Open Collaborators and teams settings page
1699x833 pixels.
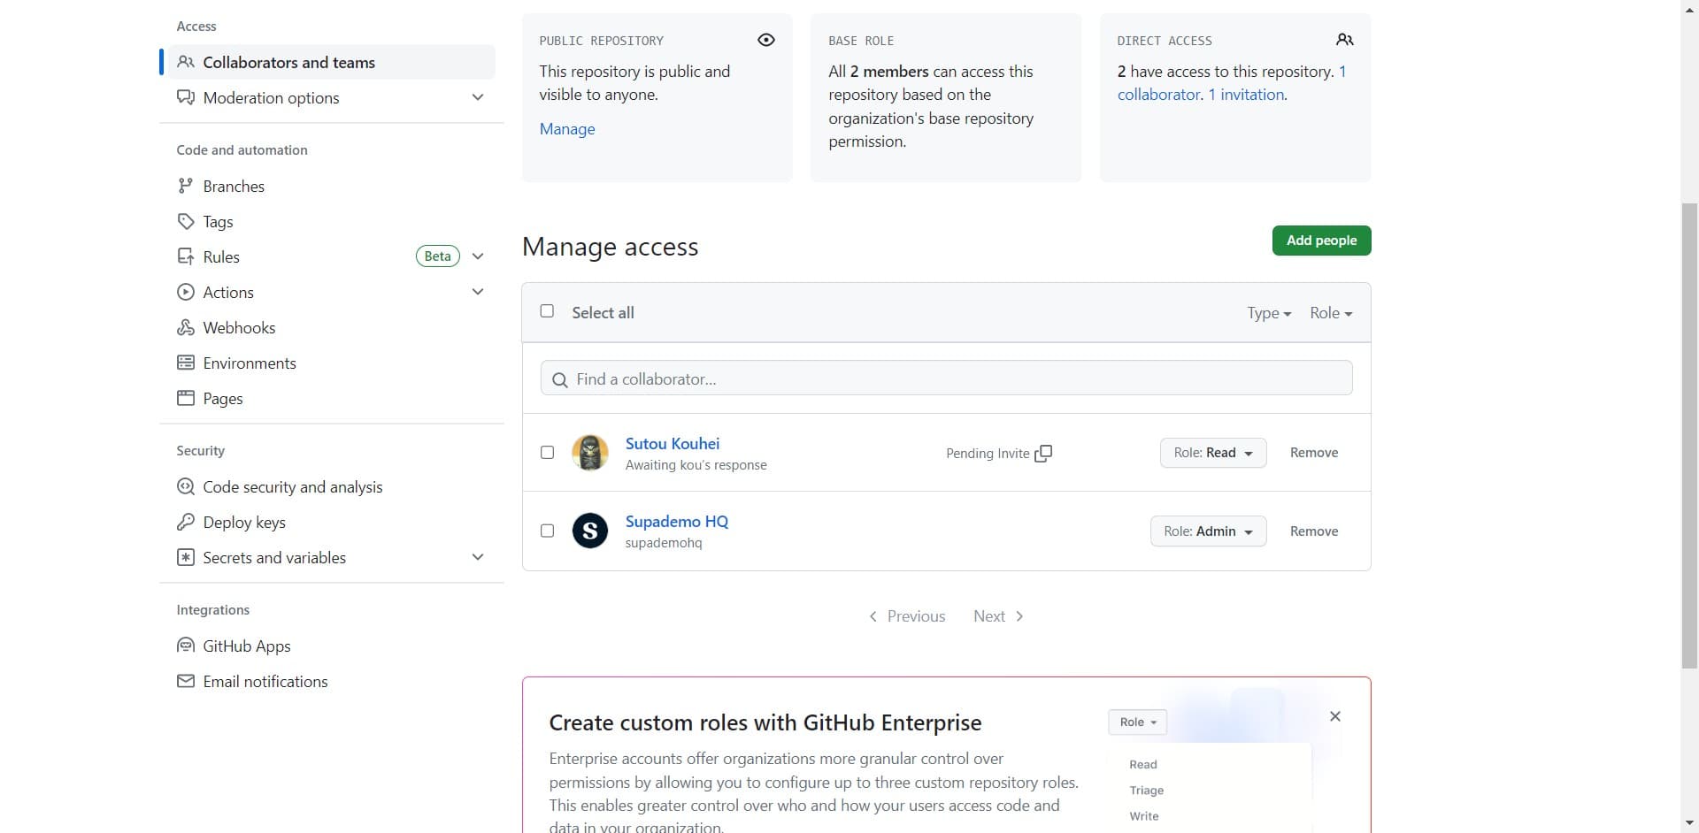(288, 62)
